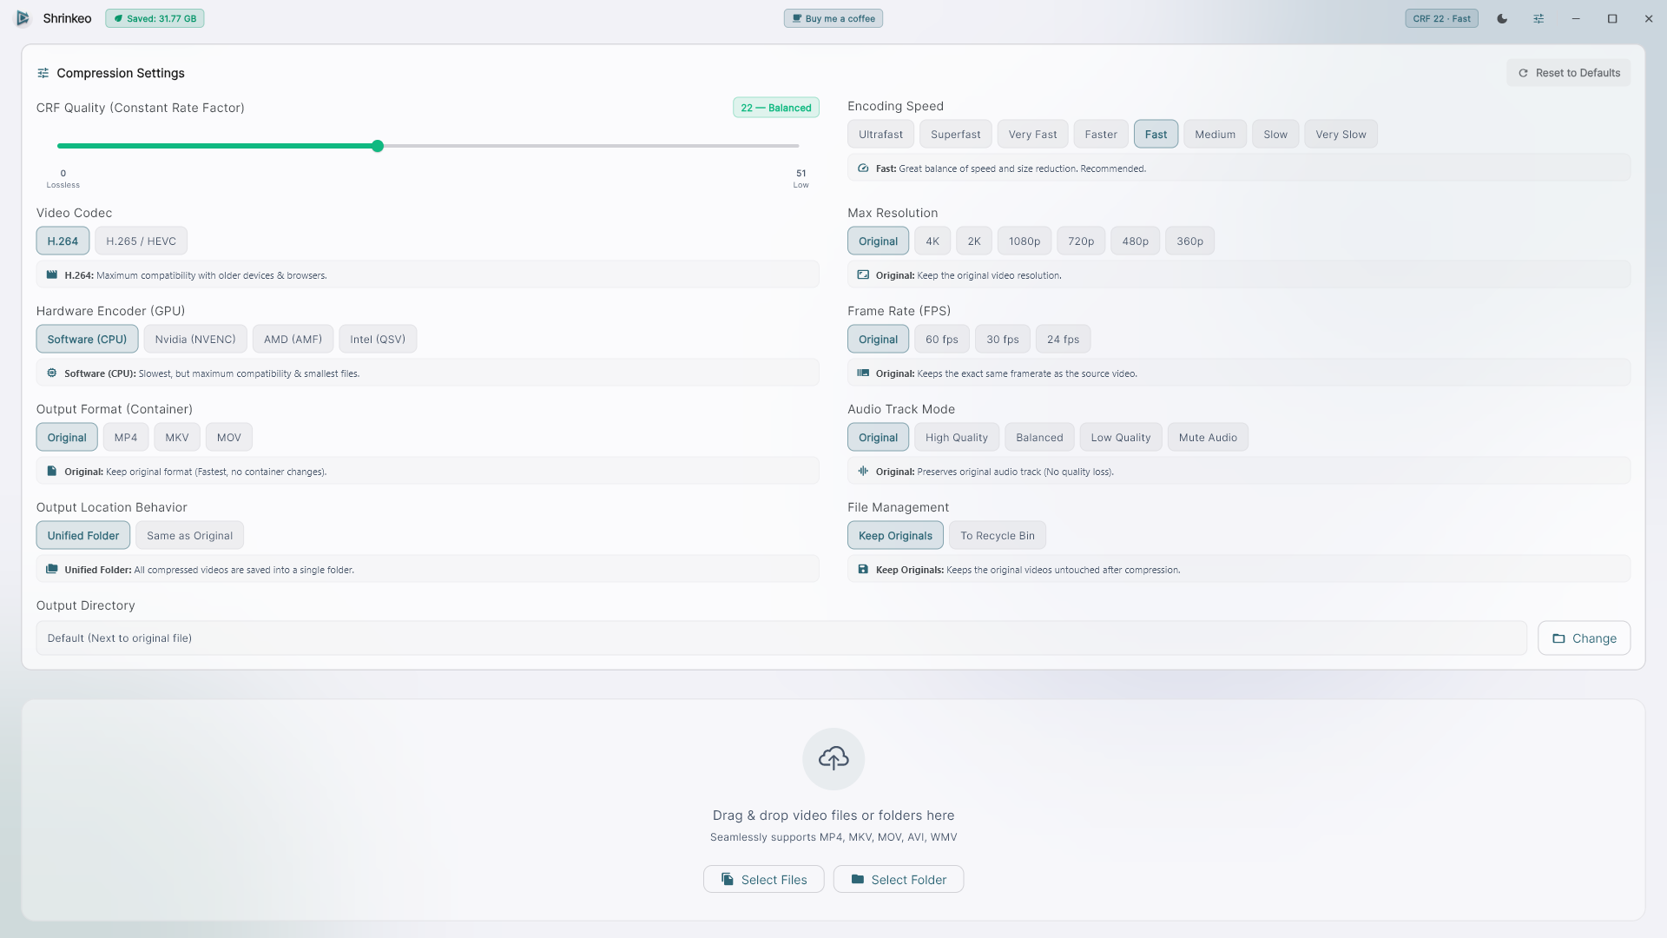Choose Nvidia (NVENC) encoder
Screen dimensions: 1667x938
tap(195, 340)
